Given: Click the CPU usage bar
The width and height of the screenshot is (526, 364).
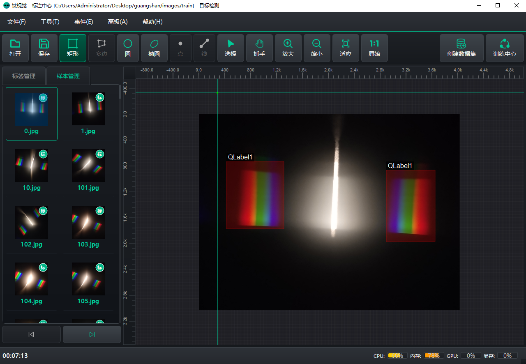Looking at the screenshot, I should pyautogui.click(x=397, y=356).
